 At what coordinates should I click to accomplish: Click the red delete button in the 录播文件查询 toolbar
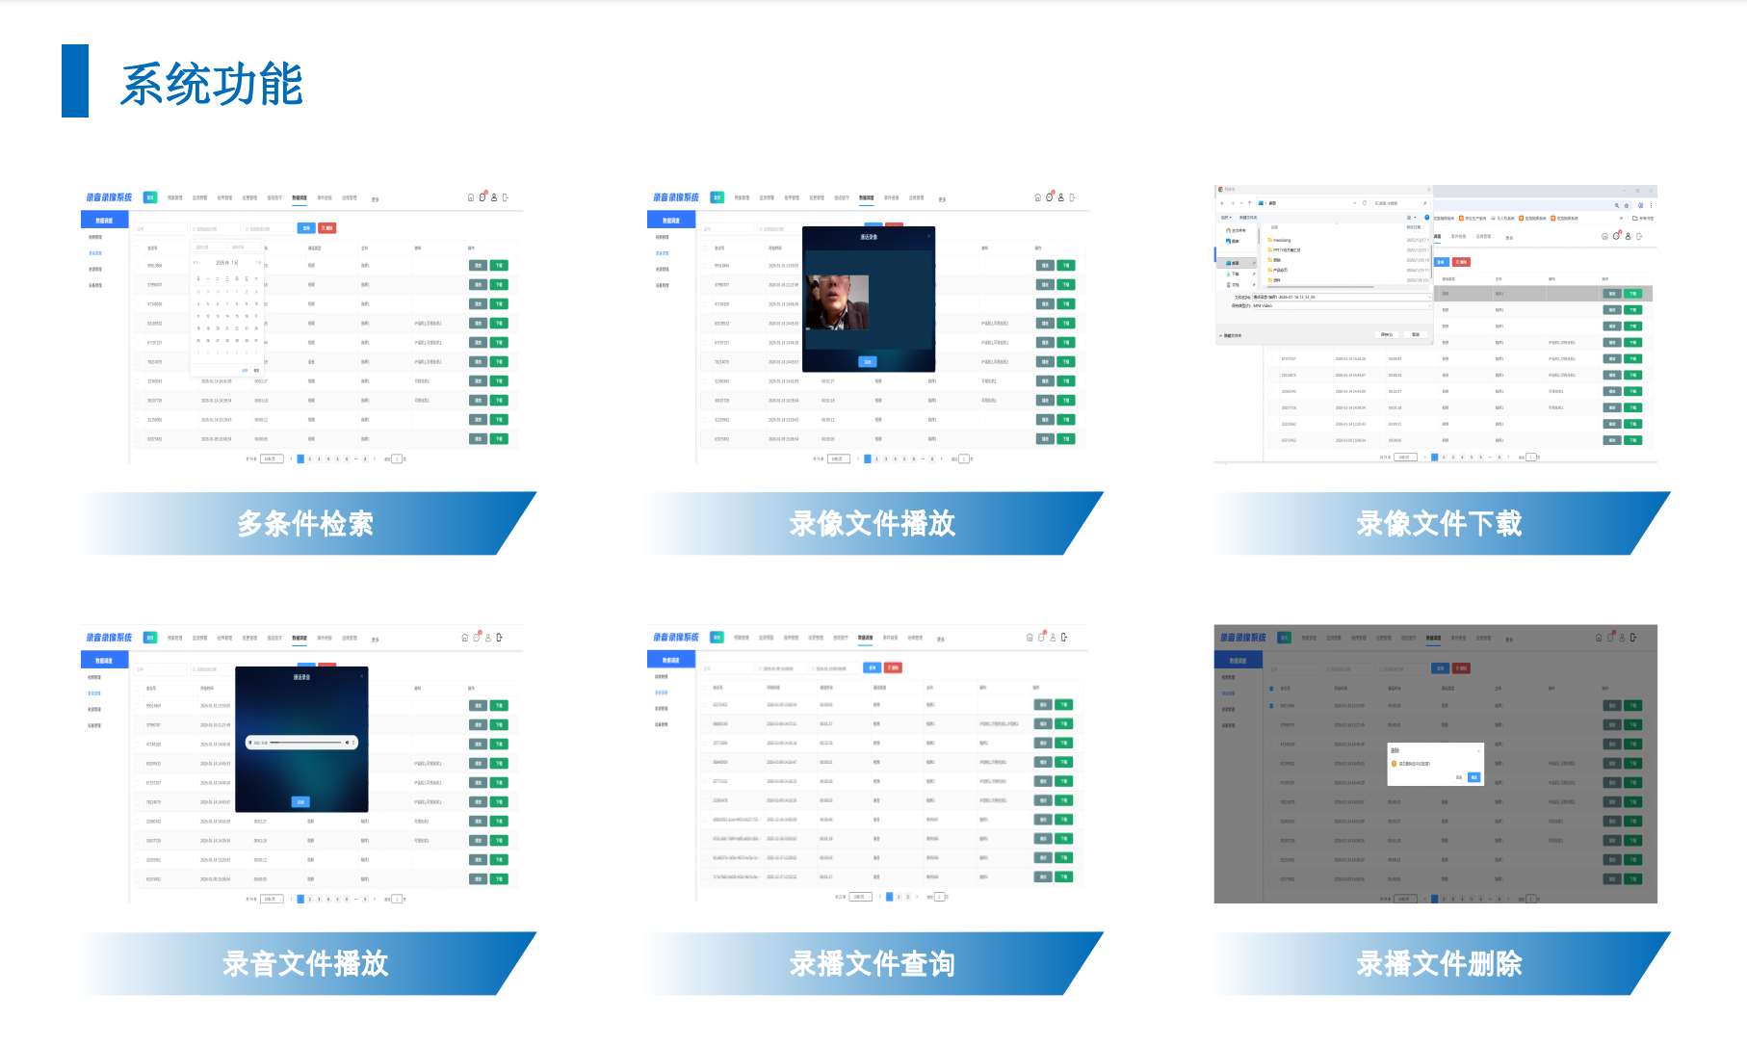(x=893, y=667)
